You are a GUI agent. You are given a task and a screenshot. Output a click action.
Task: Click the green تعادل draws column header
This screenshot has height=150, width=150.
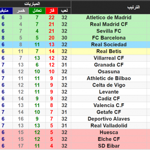coord(37,11)
